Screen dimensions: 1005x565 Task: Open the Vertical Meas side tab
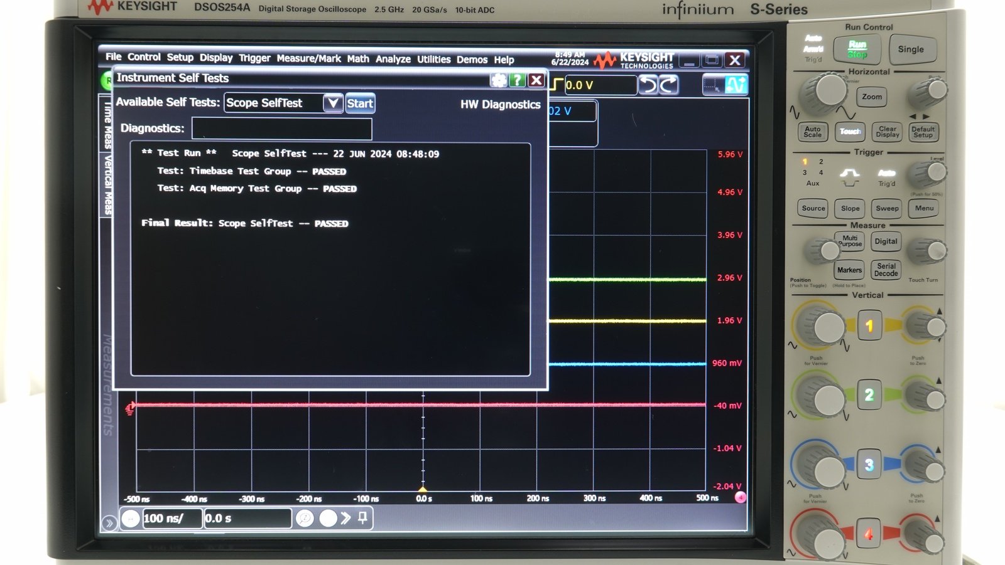tap(107, 184)
